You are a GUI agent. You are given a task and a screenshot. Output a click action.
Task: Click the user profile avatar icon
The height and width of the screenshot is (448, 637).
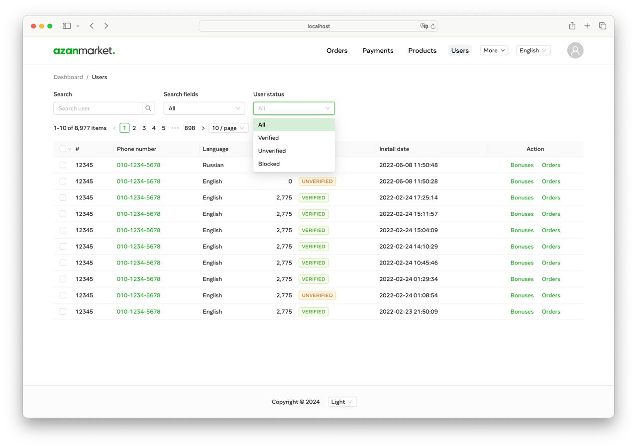575,50
